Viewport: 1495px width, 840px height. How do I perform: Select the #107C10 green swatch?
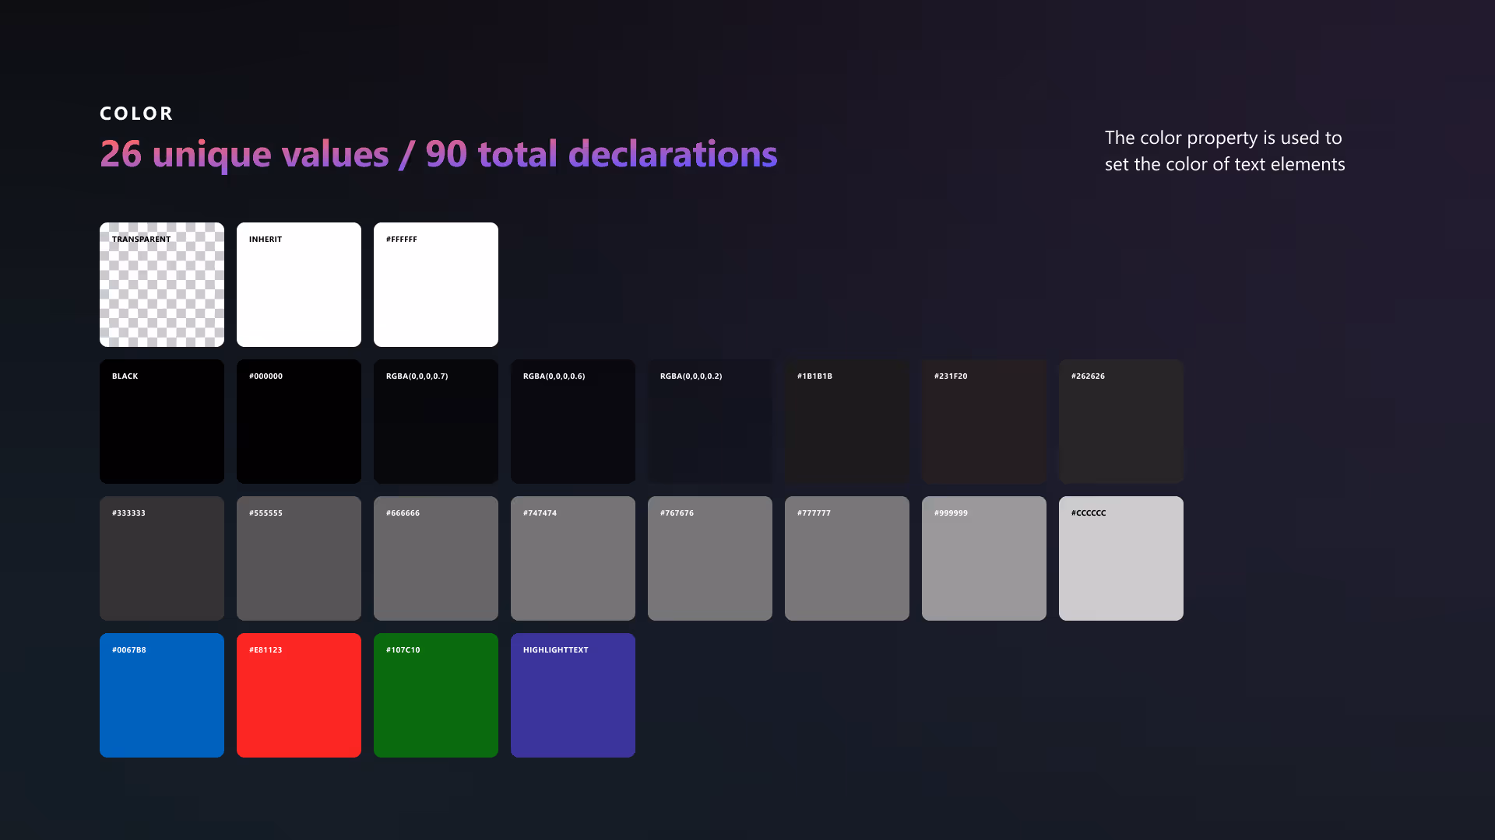coord(435,695)
